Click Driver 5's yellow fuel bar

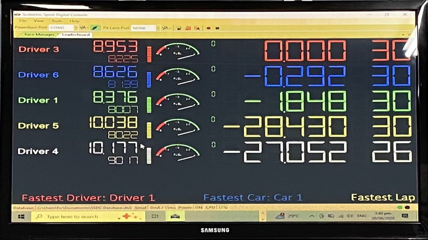click(149, 130)
